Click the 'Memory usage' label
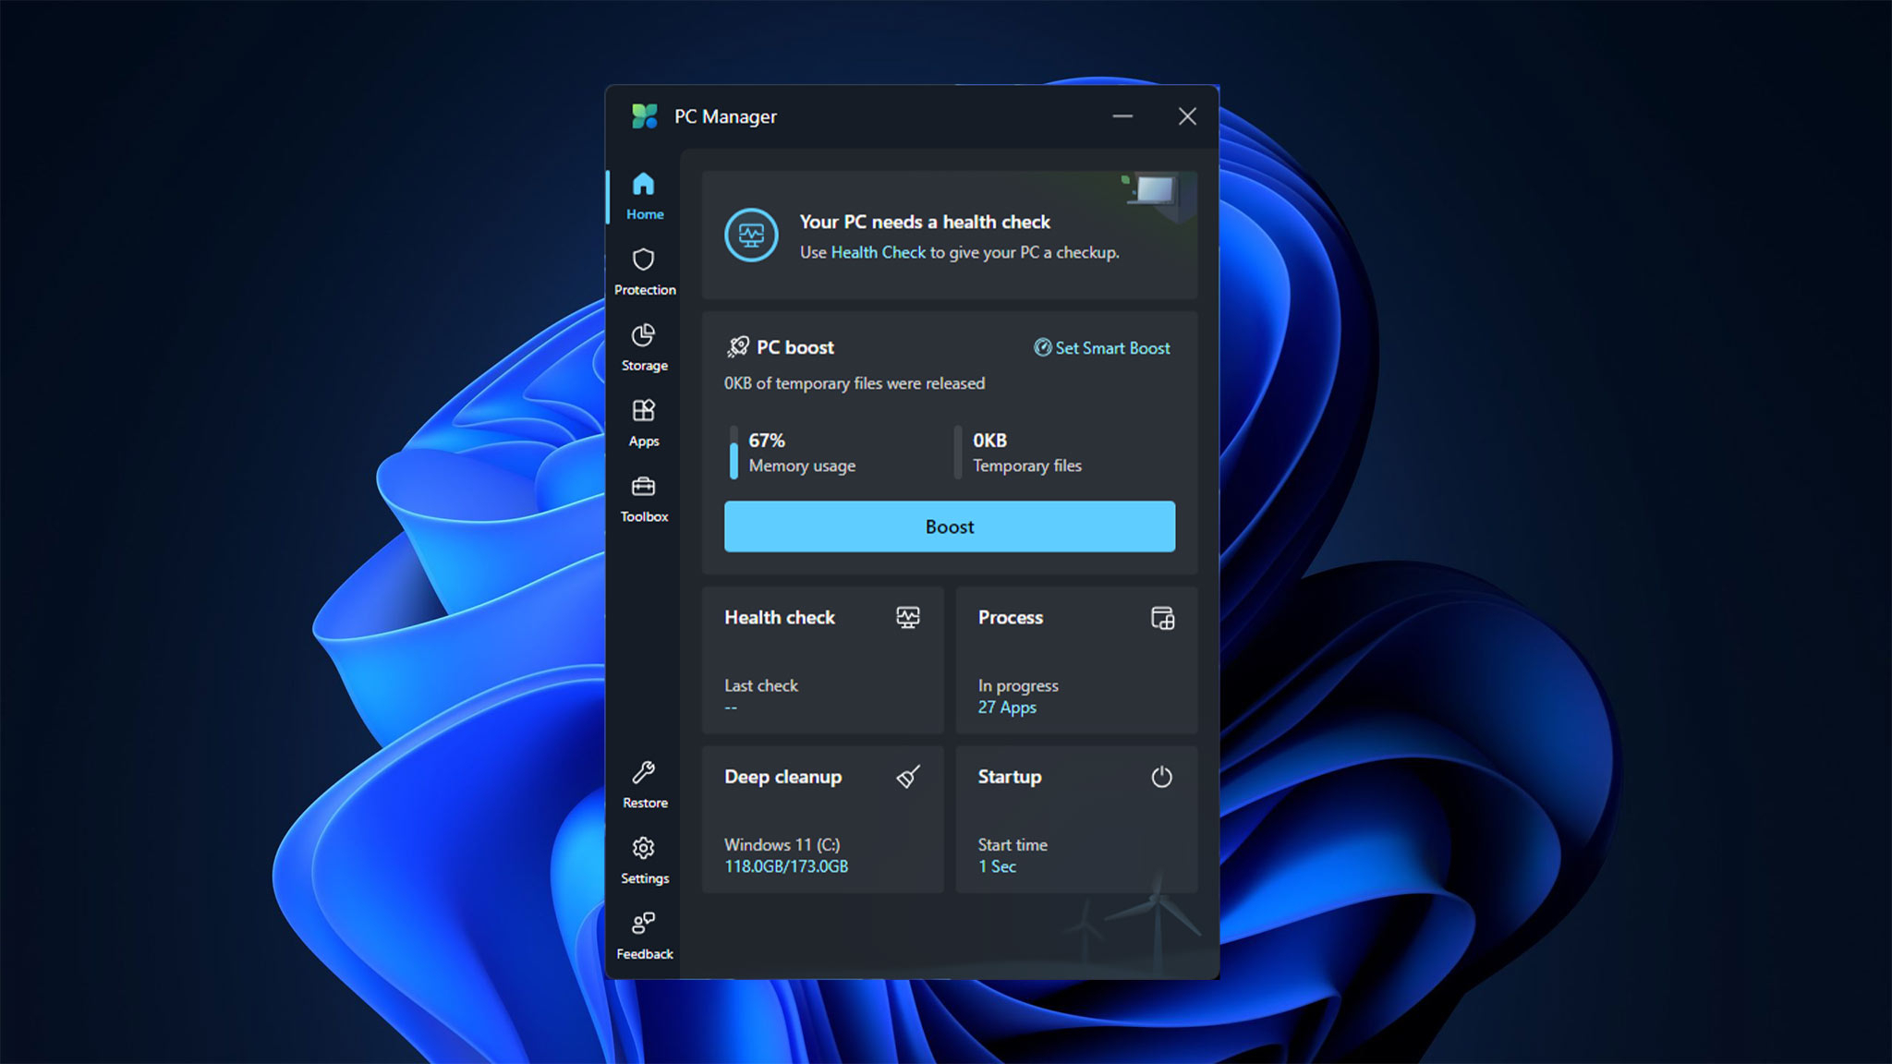This screenshot has height=1064, width=1892. 802,466
